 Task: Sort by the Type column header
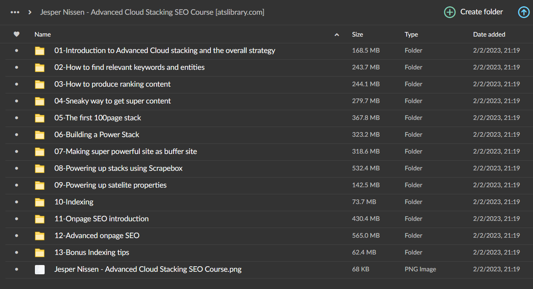[x=411, y=34]
